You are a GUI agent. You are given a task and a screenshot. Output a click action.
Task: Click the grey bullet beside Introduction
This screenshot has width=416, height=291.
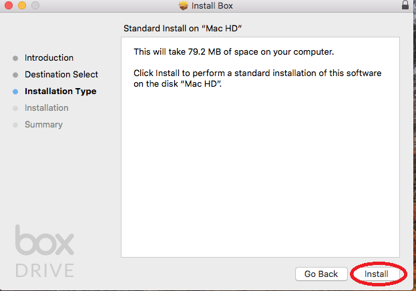pos(15,58)
